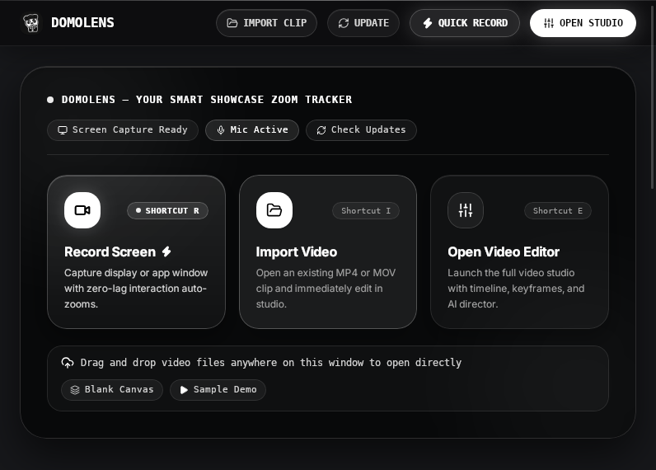Click the Update button in header
This screenshot has height=470, width=656.
[x=363, y=23]
